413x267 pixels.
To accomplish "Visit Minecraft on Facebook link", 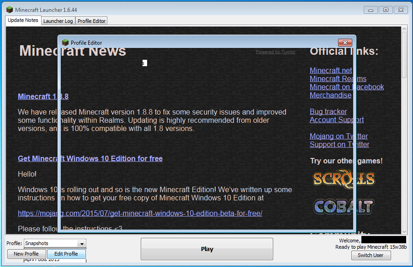I will click(347, 87).
